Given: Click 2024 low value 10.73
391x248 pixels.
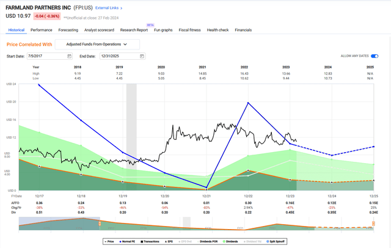Looking at the screenshot, I should pyautogui.click(x=328, y=78).
